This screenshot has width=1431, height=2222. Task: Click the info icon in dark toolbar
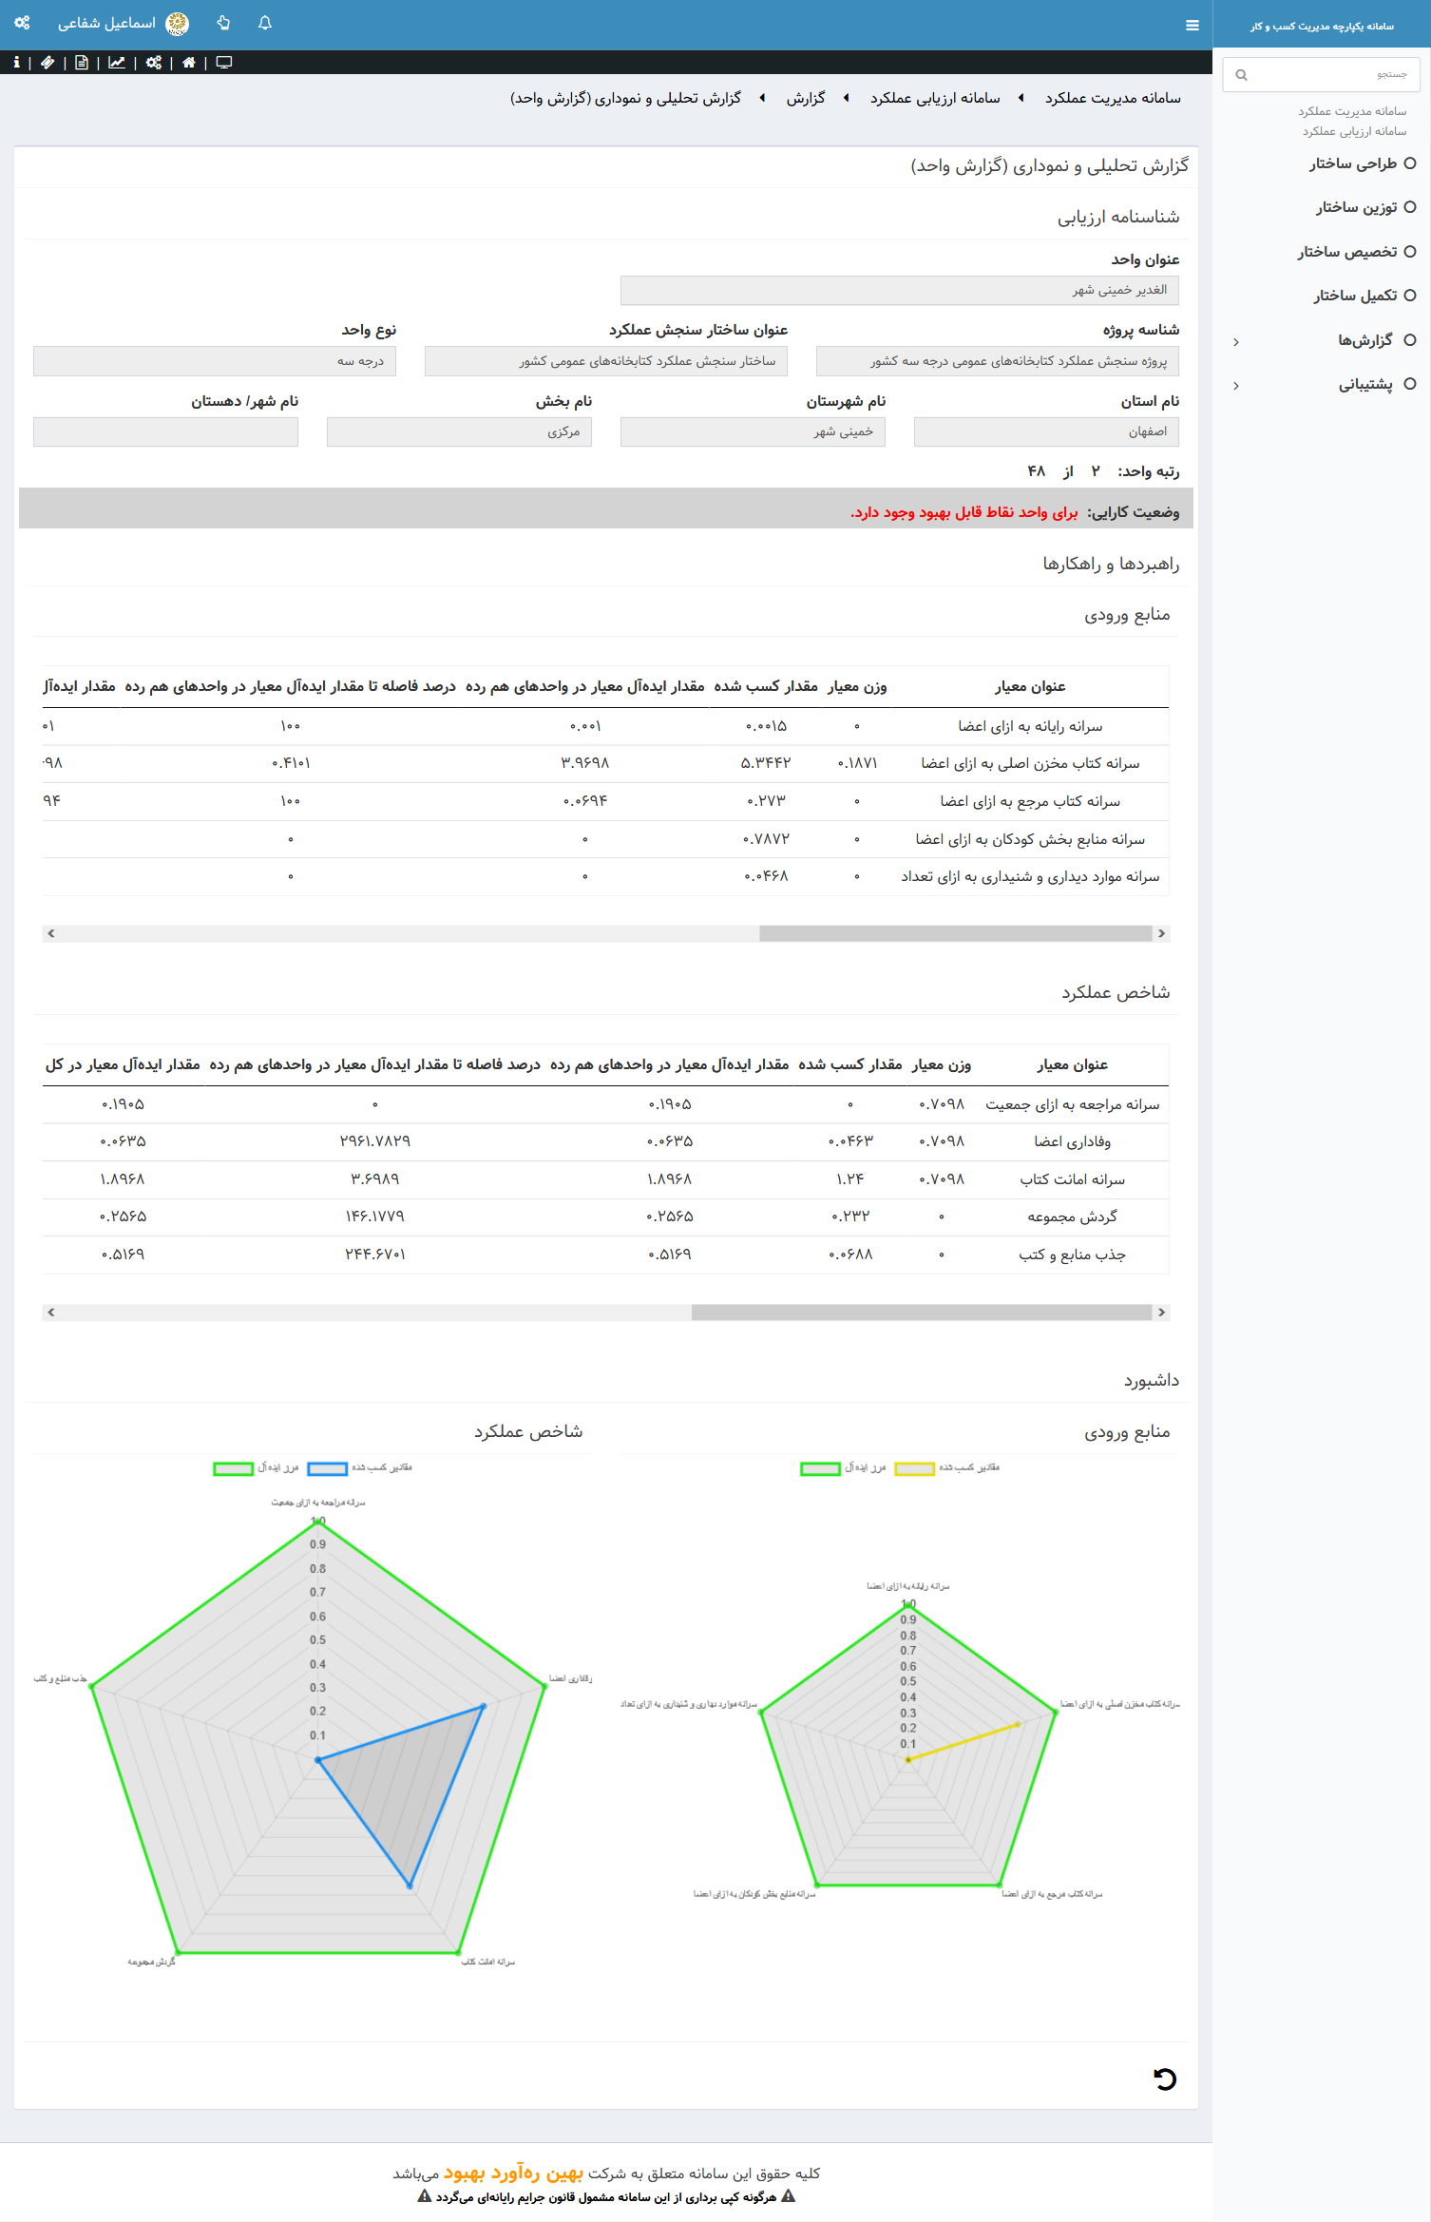point(16,63)
